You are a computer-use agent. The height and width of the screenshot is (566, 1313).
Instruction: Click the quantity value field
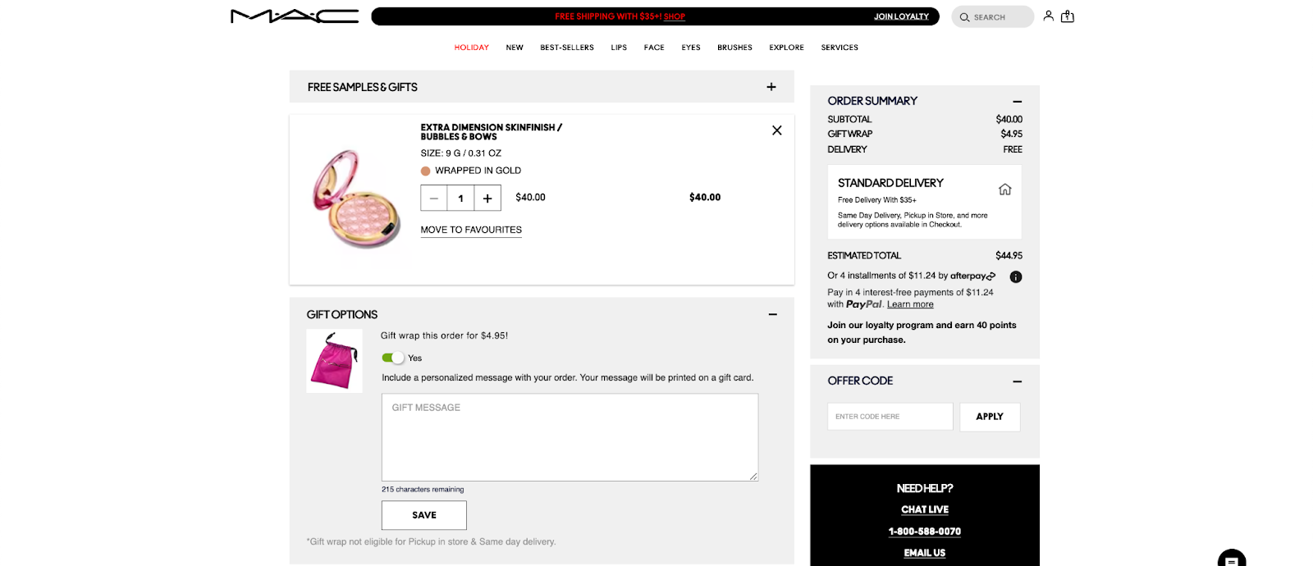(x=461, y=199)
